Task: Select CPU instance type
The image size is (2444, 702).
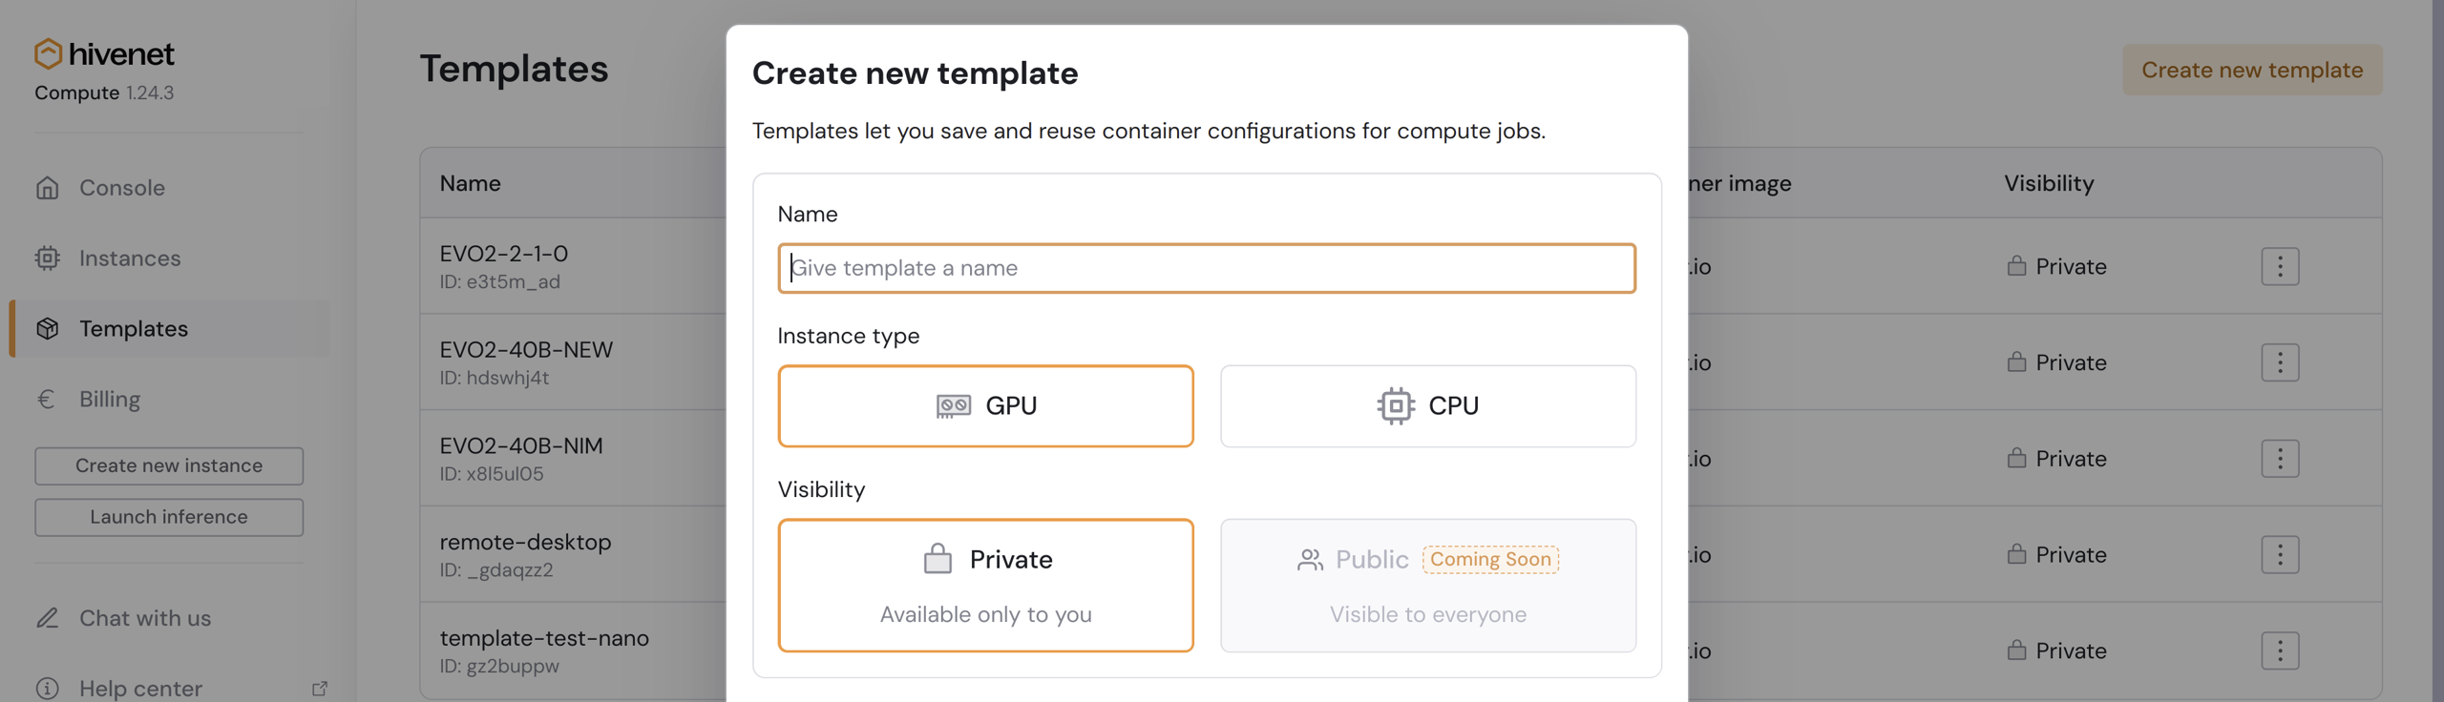Action: (1427, 406)
